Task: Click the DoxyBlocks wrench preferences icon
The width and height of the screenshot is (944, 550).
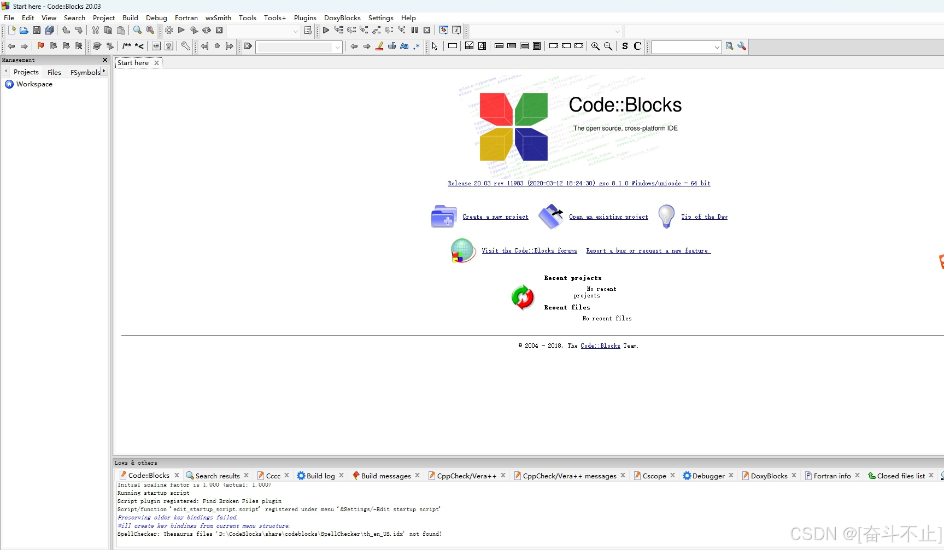Action: pyautogui.click(x=186, y=46)
